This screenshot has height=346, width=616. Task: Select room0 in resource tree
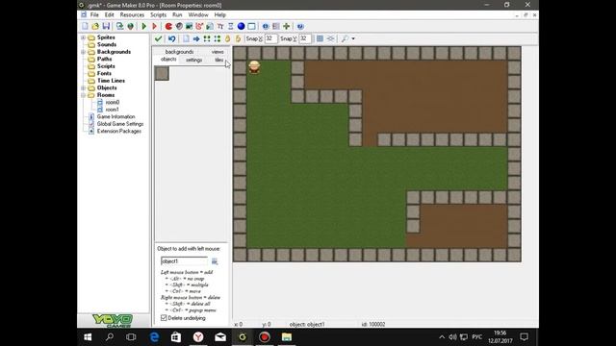point(112,103)
